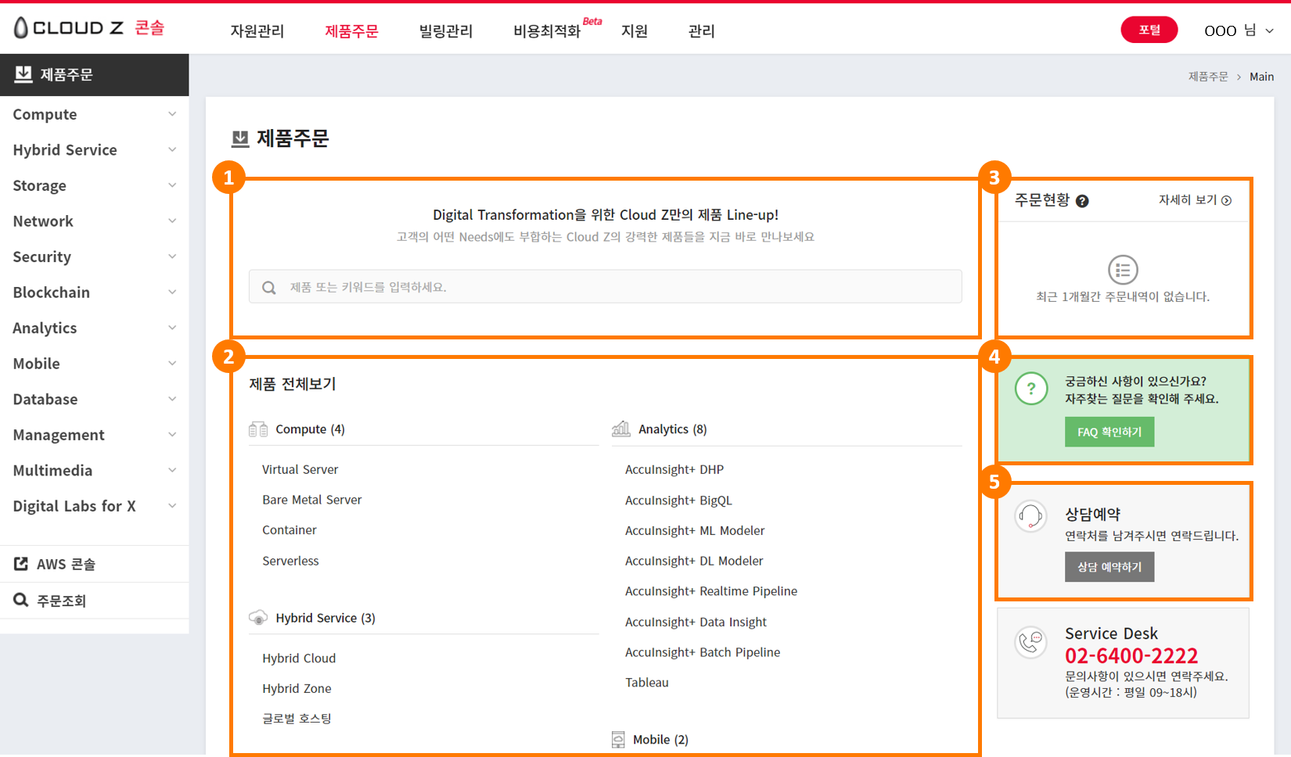The height and width of the screenshot is (757, 1291).
Task: Click the 주문조회 magnifier icon
Action: click(21, 600)
